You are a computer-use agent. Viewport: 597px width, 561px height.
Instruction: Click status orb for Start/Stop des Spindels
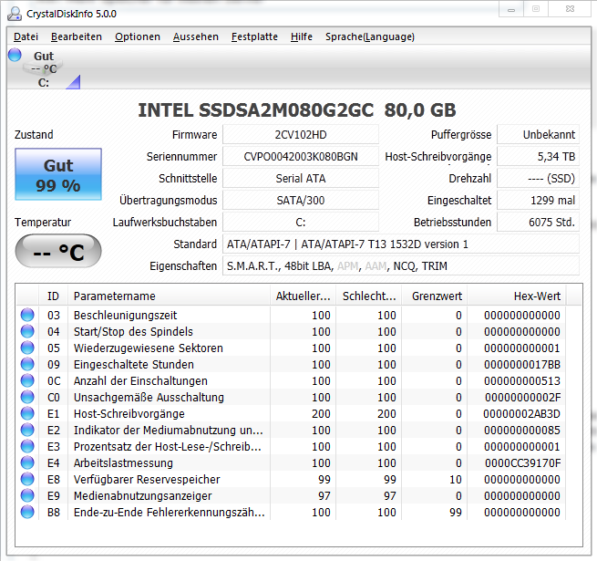pos(27,331)
